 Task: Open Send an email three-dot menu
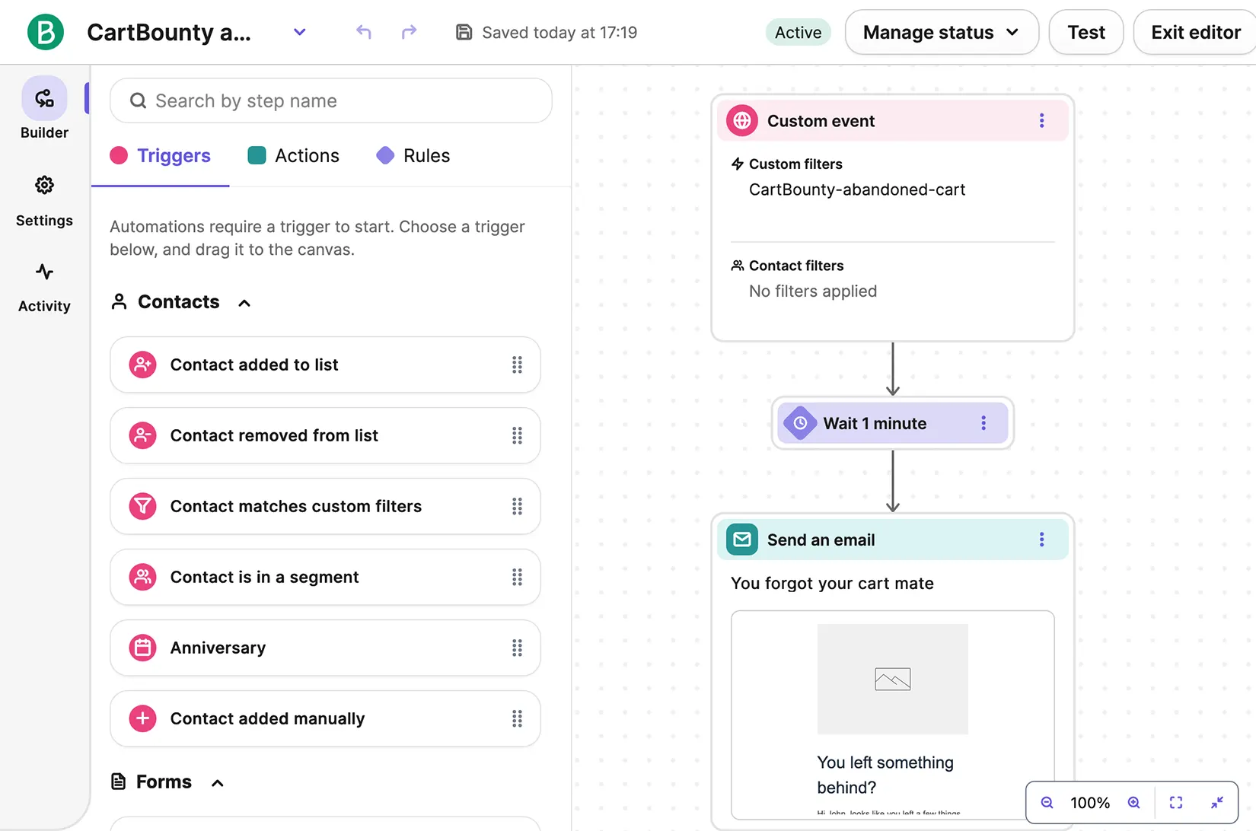coord(1041,540)
